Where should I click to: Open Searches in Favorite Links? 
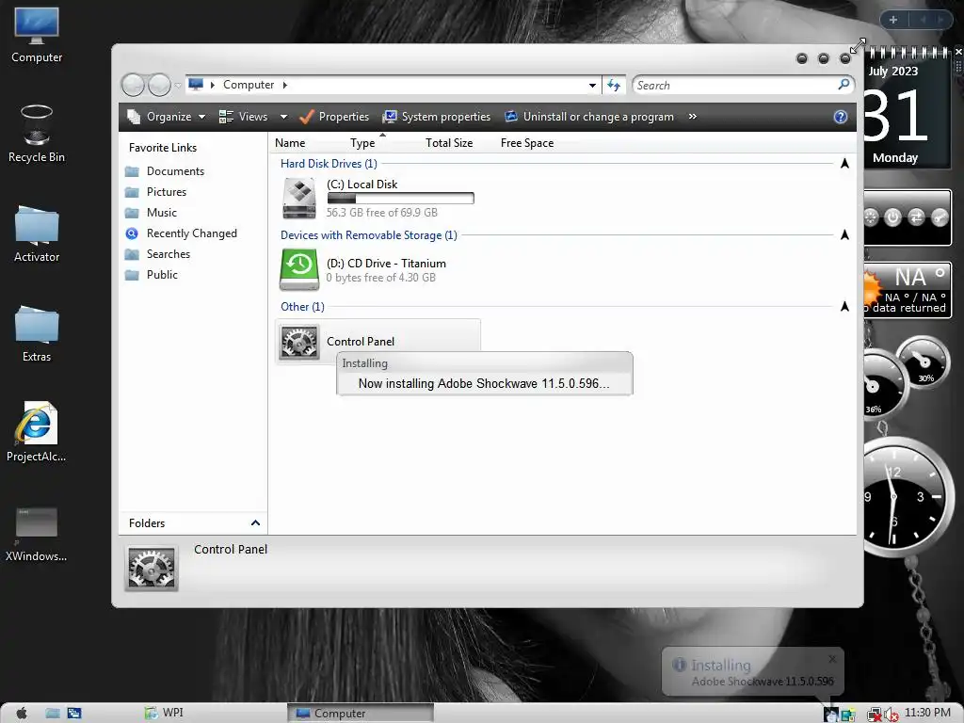tap(157, 254)
